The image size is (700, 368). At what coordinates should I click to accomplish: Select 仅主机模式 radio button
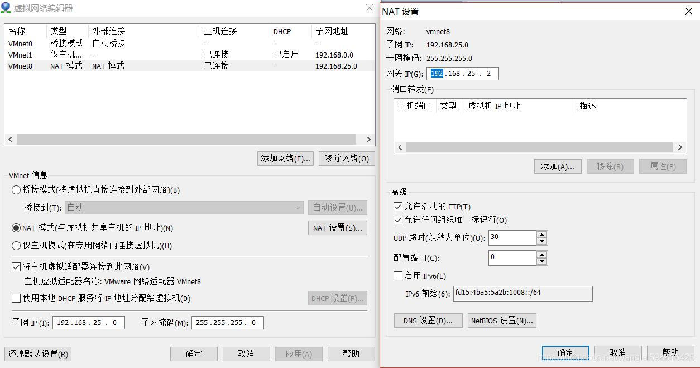pyautogui.click(x=16, y=246)
